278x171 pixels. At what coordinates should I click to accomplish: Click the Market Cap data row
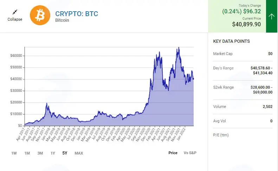click(x=243, y=54)
